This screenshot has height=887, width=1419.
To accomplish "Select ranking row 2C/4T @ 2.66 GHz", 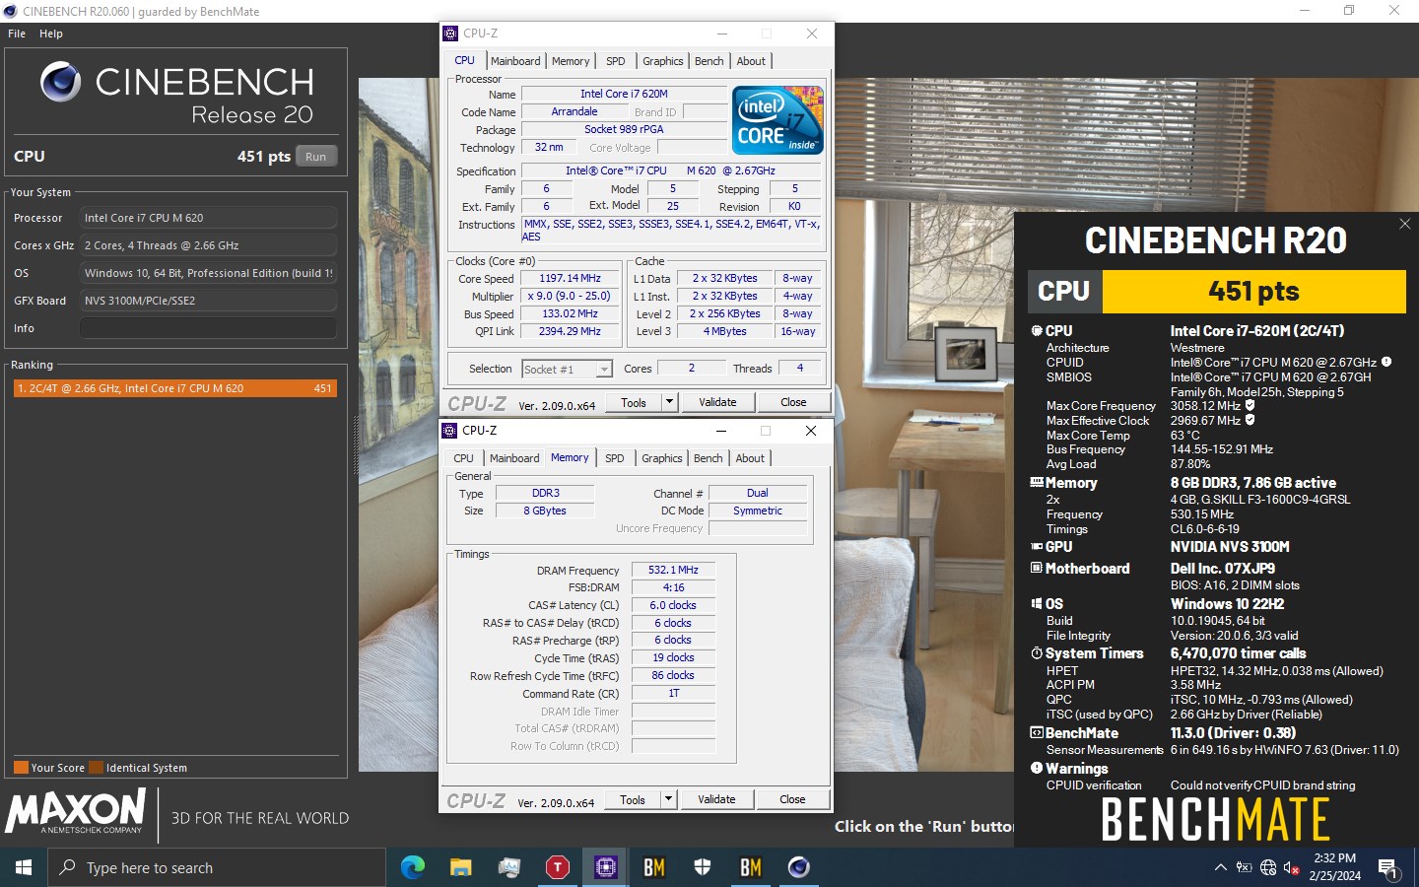I will [x=175, y=388].
